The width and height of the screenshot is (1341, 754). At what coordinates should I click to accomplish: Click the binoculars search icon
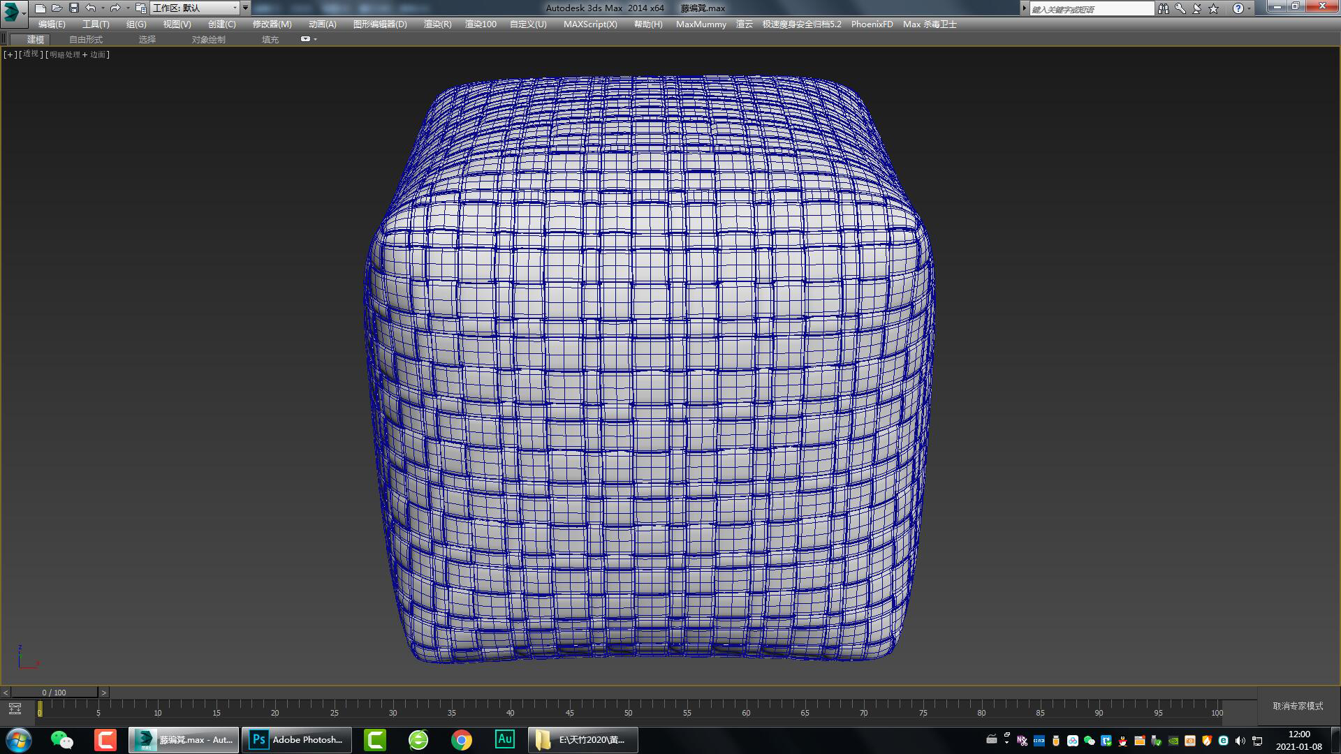[1163, 8]
